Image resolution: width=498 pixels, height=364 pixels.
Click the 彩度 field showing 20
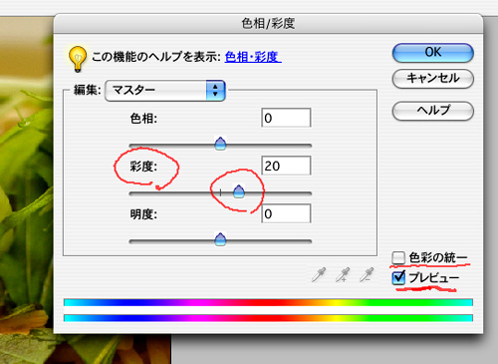[286, 166]
